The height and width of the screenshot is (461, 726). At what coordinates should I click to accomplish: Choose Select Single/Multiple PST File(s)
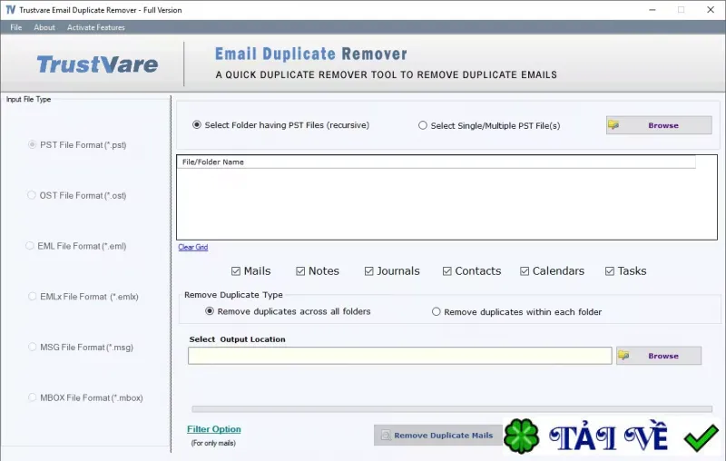[x=489, y=125]
